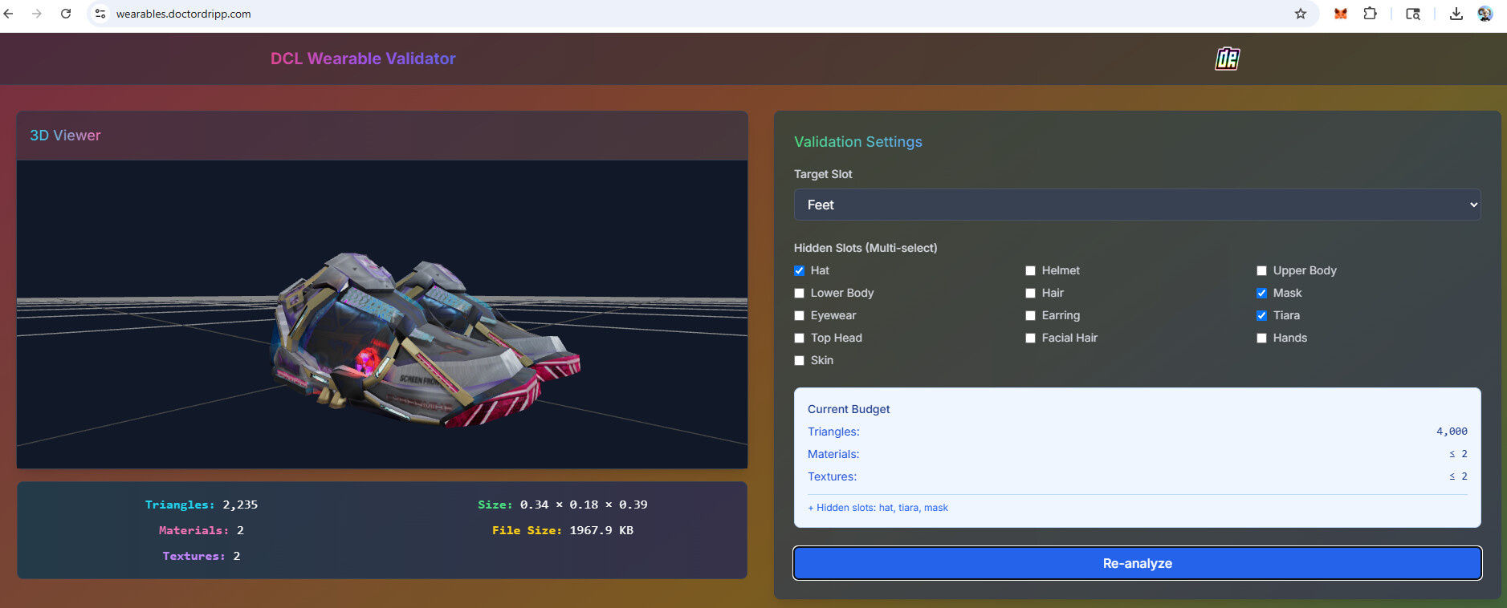This screenshot has height=608, width=1507.
Task: Click the File Size value 1967.9 KB
Action: (x=601, y=530)
